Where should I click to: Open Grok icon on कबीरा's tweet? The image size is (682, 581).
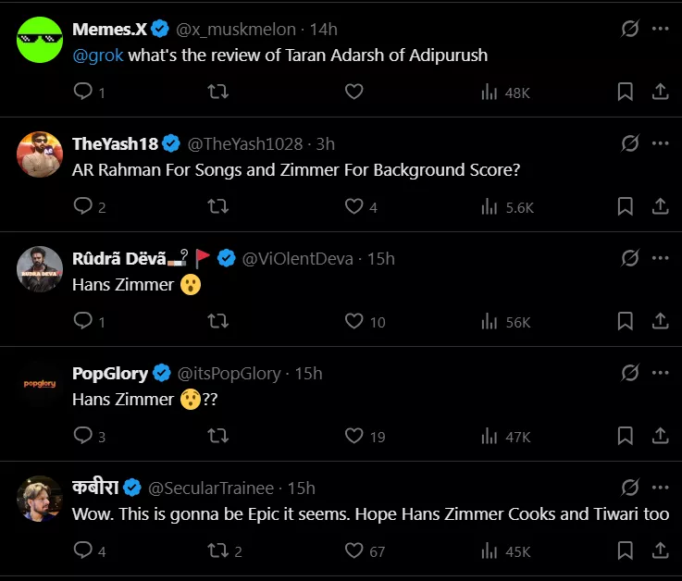630,488
